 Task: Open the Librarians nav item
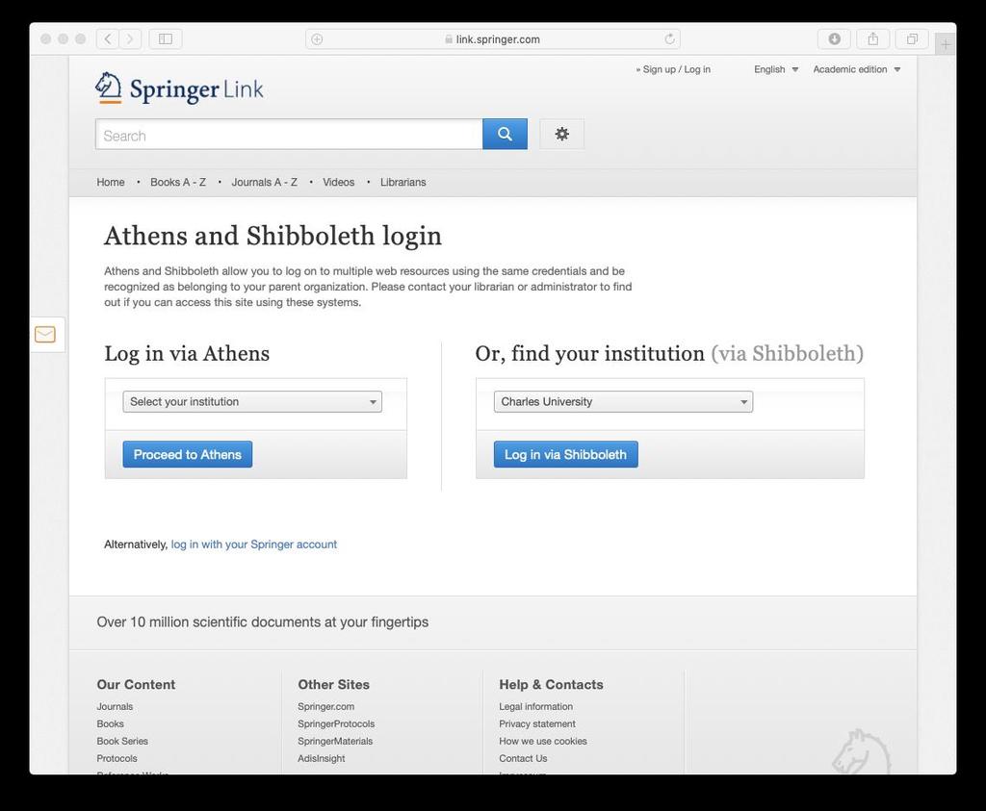(403, 182)
